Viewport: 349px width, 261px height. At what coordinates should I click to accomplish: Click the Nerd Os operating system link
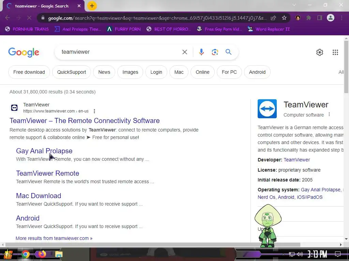(x=267, y=197)
